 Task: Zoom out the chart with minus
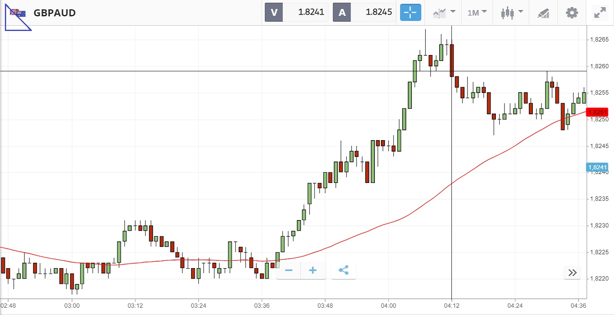click(x=289, y=271)
